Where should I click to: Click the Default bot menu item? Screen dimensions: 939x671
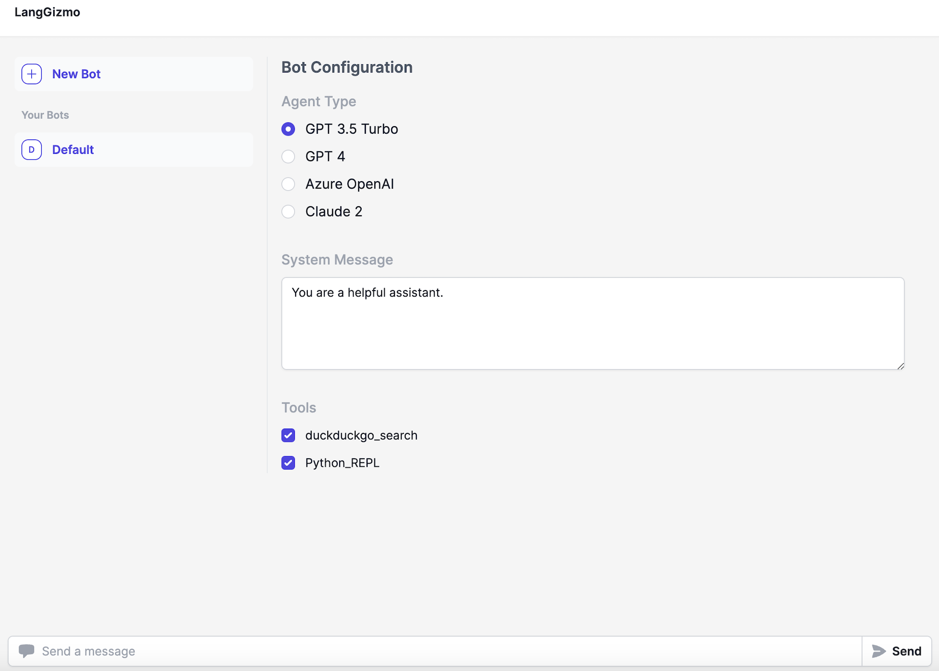134,149
